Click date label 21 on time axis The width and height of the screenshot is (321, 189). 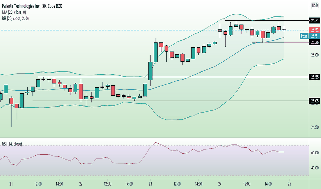(11, 184)
